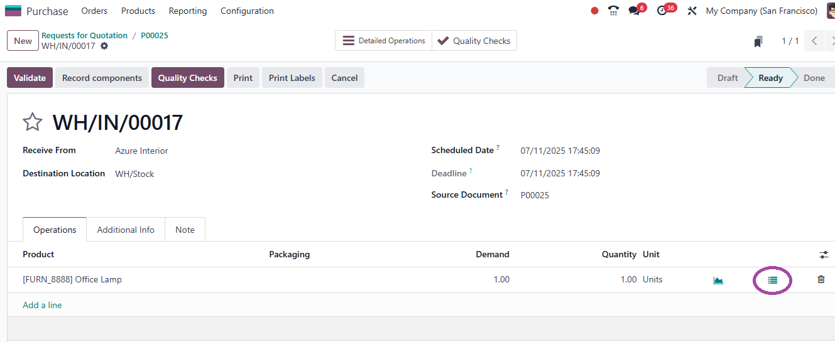Open detailed operations list icon in product row

773,280
